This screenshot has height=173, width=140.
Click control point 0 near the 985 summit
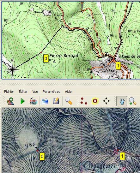[x=38, y=151]
